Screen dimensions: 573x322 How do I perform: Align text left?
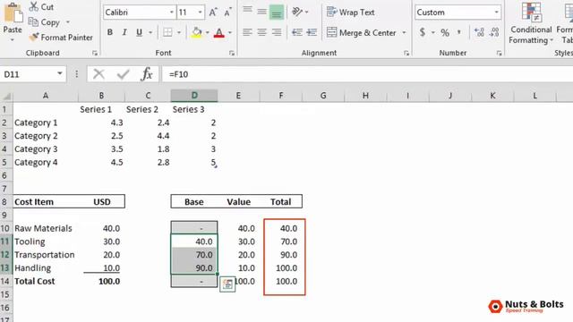tap(247, 32)
